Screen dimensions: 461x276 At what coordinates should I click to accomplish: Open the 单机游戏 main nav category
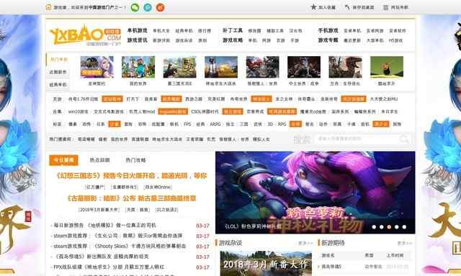[x=138, y=30]
